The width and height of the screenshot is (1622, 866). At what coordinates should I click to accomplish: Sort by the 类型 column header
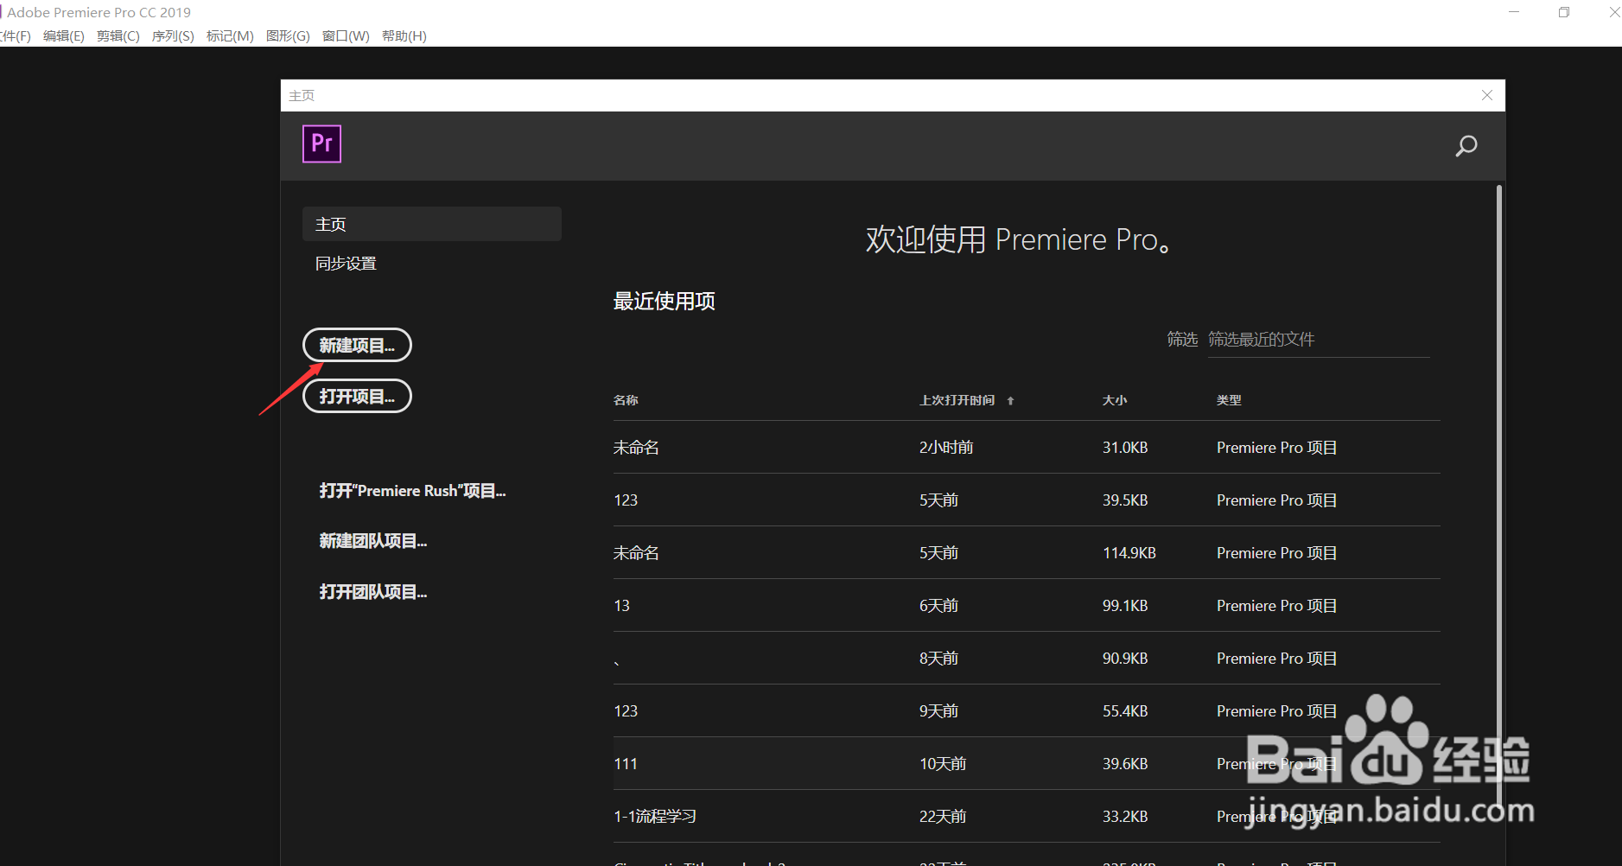tap(1229, 400)
